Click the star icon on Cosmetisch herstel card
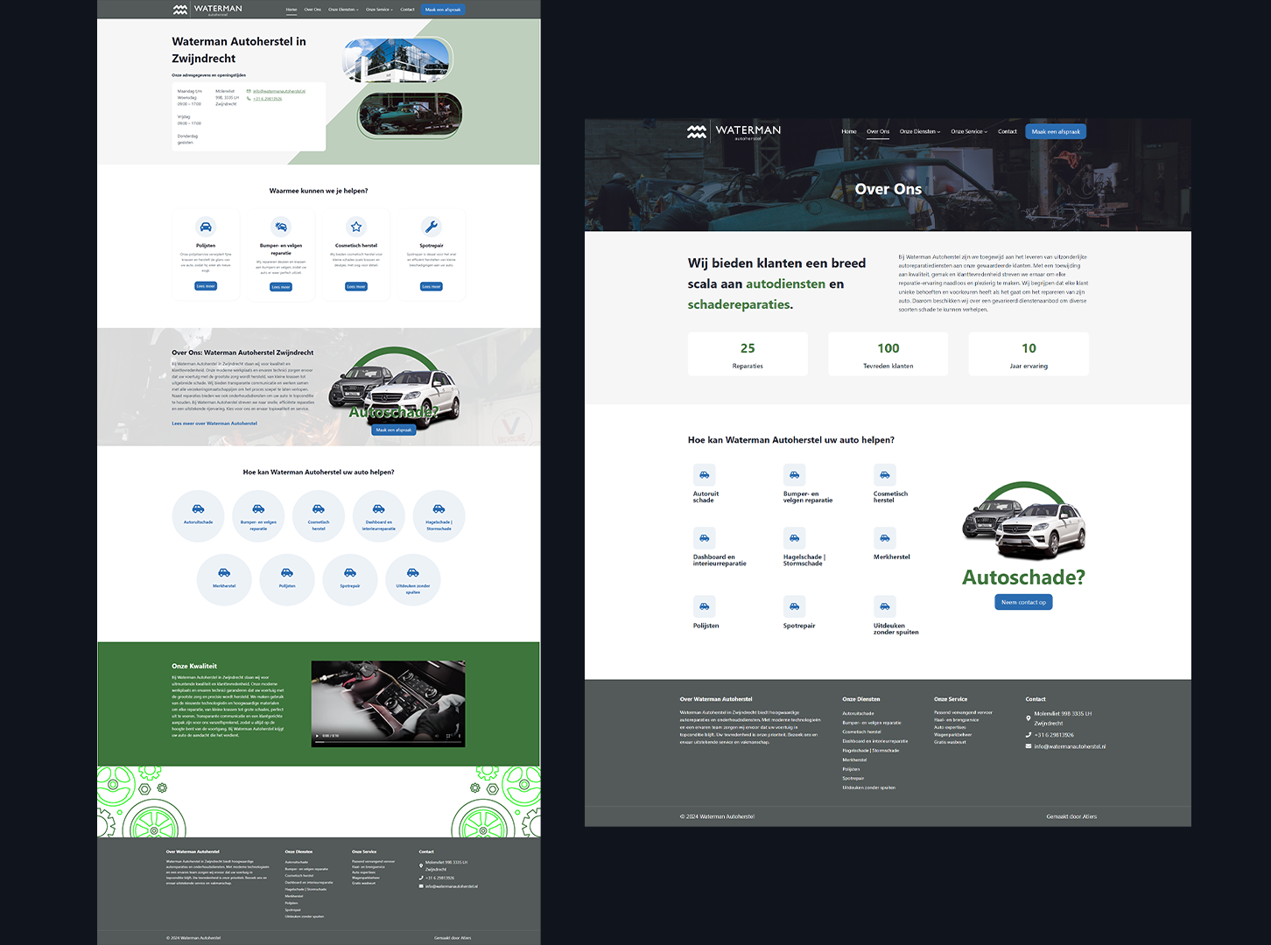This screenshot has width=1271, height=945. [356, 227]
